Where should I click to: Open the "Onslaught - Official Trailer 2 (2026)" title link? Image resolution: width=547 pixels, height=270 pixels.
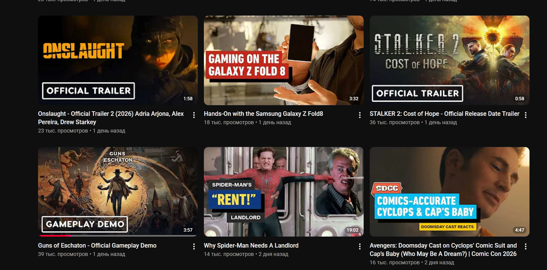tap(111, 118)
